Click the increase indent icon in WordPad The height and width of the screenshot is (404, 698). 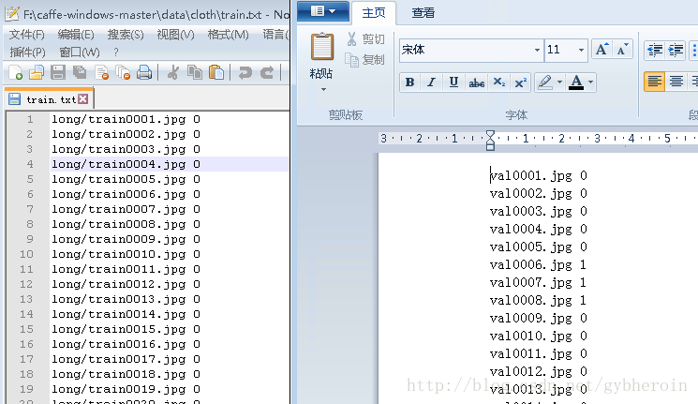pyautogui.click(x=676, y=50)
